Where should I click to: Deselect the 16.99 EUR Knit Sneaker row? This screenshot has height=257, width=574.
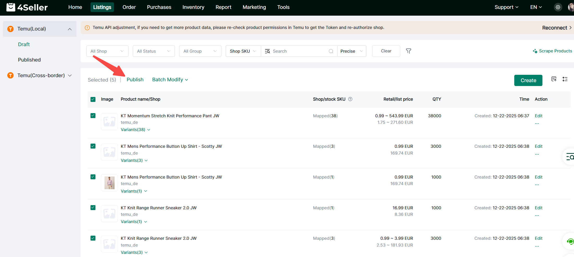tap(93, 208)
